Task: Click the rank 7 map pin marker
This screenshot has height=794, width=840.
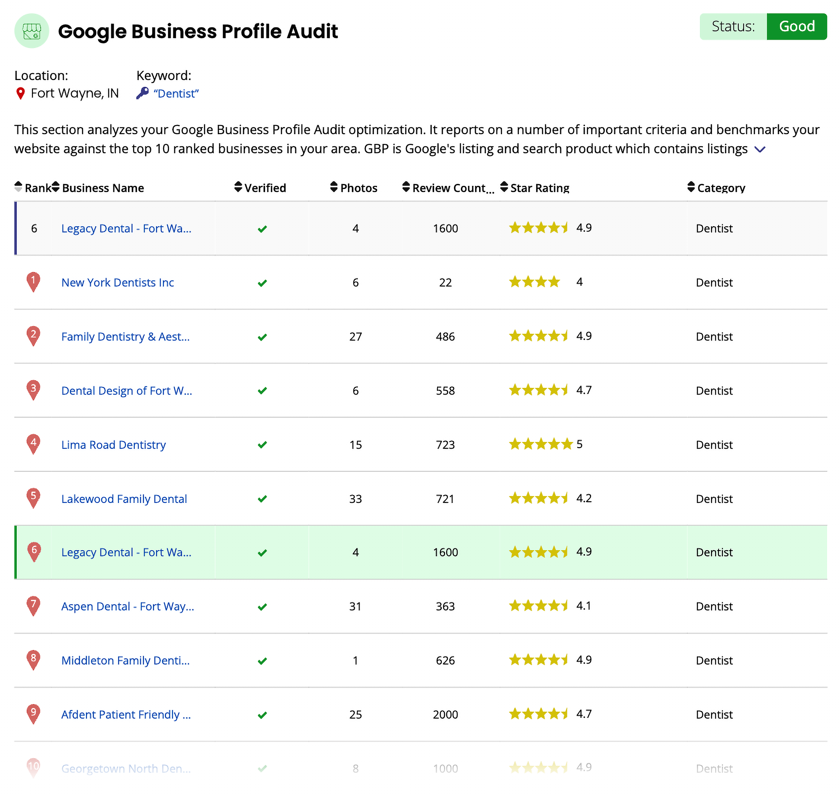Action: click(x=33, y=606)
